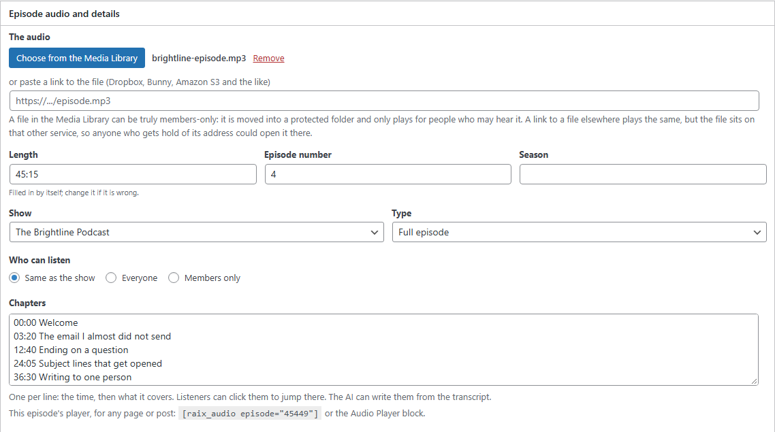Select the Everyone radio option

111,278
